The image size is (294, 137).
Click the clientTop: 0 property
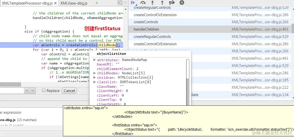pyautogui.click(x=109, y=100)
